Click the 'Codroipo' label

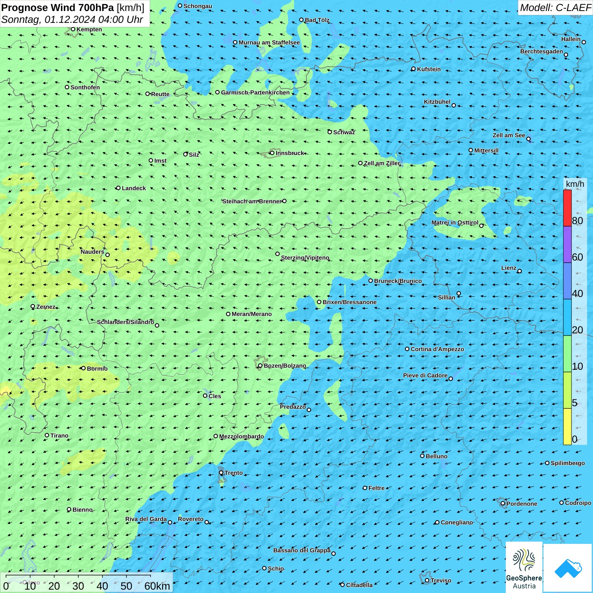pyautogui.click(x=578, y=503)
